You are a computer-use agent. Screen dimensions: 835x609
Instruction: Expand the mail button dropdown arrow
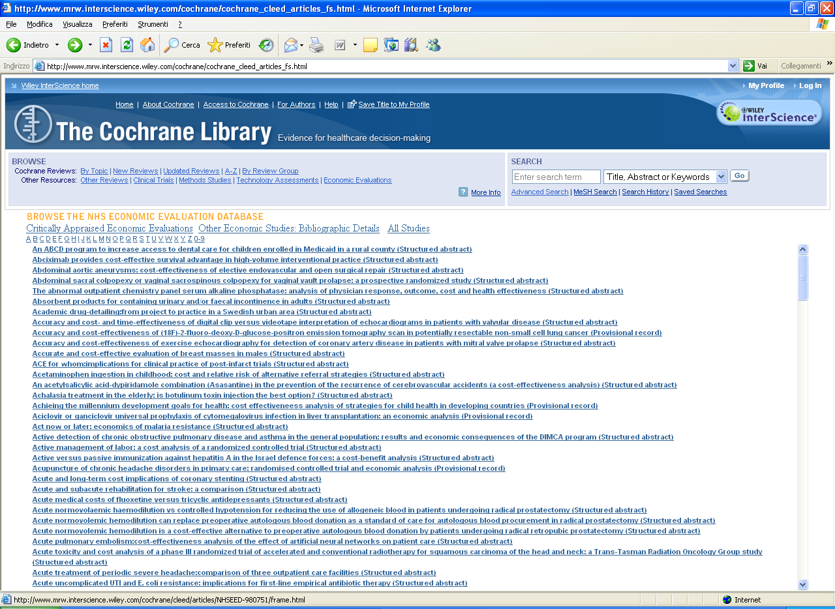(x=302, y=45)
